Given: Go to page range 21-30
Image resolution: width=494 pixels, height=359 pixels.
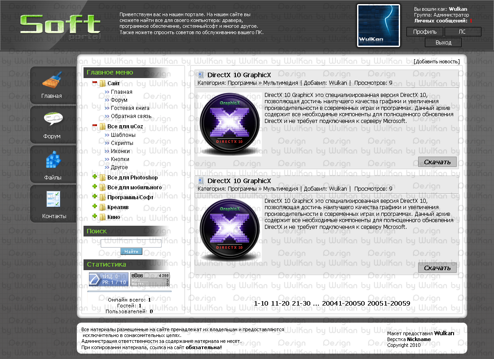Looking at the screenshot, I should click(301, 303).
